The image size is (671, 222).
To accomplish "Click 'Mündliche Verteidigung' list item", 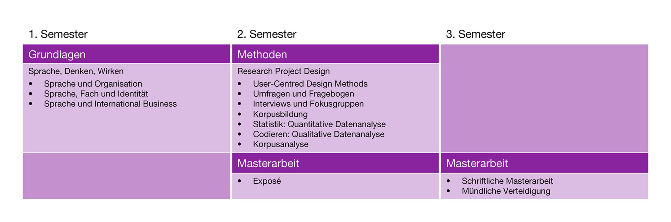I will pos(506,191).
